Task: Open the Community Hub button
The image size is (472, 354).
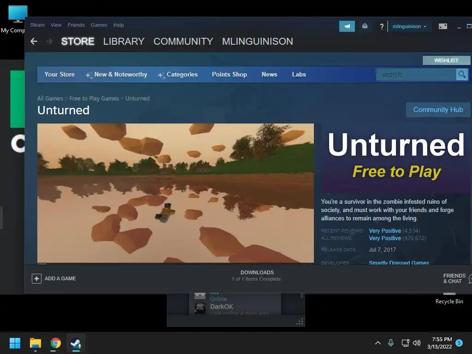Action: [438, 110]
